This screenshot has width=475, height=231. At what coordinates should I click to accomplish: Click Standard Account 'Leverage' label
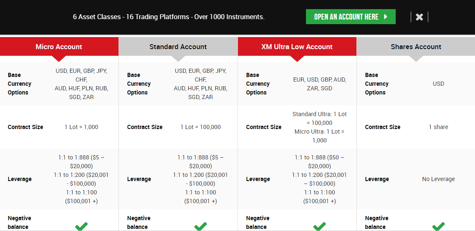(139, 179)
